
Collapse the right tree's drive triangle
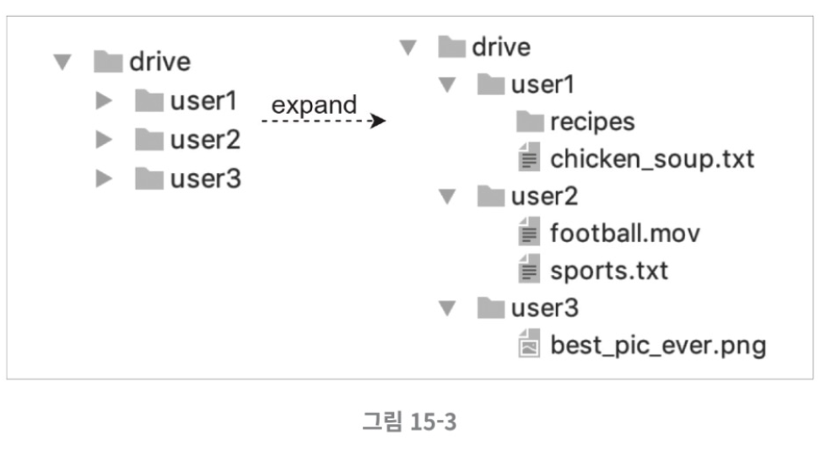(x=408, y=47)
